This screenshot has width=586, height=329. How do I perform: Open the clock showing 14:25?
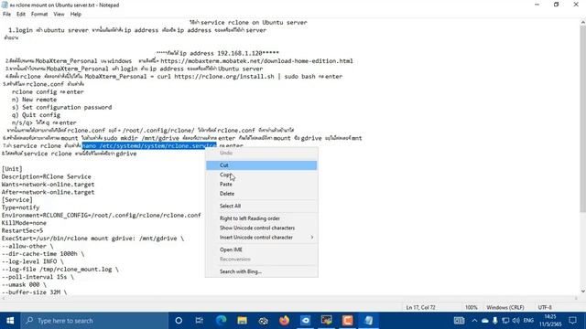pyautogui.click(x=550, y=321)
